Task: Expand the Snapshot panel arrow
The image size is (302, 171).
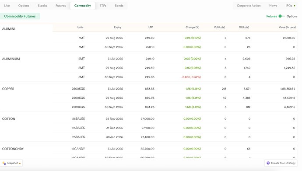Action: pos(20,163)
